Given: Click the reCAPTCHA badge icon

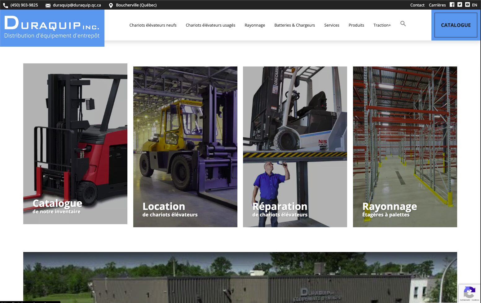Looking at the screenshot, I should [469, 292].
